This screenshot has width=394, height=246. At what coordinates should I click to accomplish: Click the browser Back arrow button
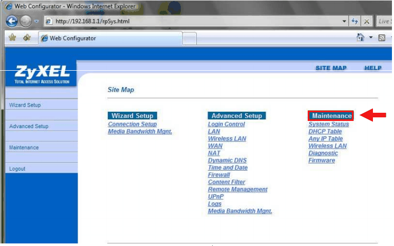coord(12,21)
